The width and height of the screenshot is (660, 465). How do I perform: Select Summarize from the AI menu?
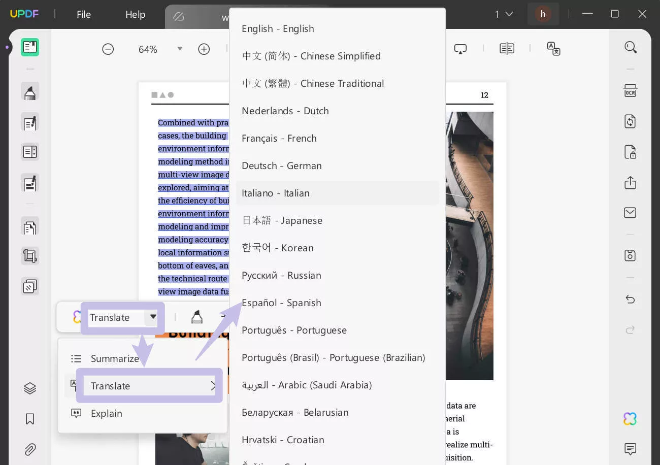coord(115,358)
